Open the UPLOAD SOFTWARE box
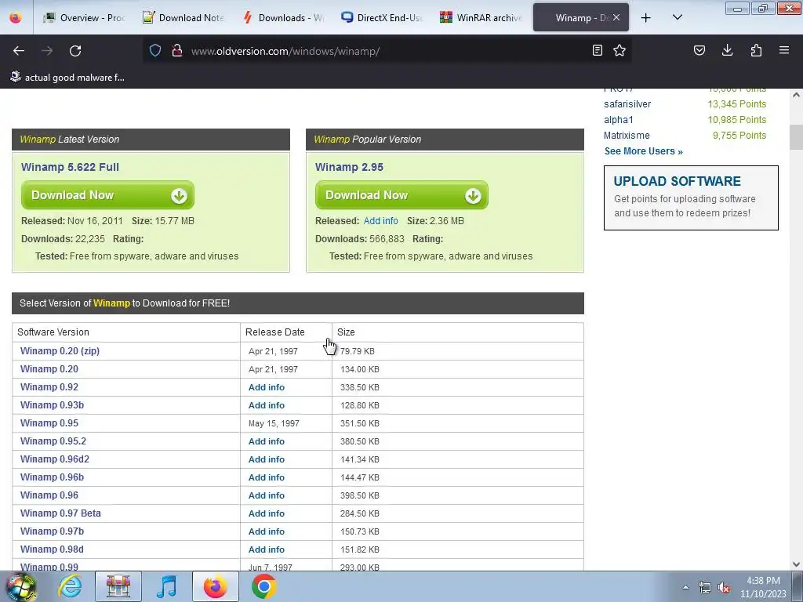 coord(691,198)
